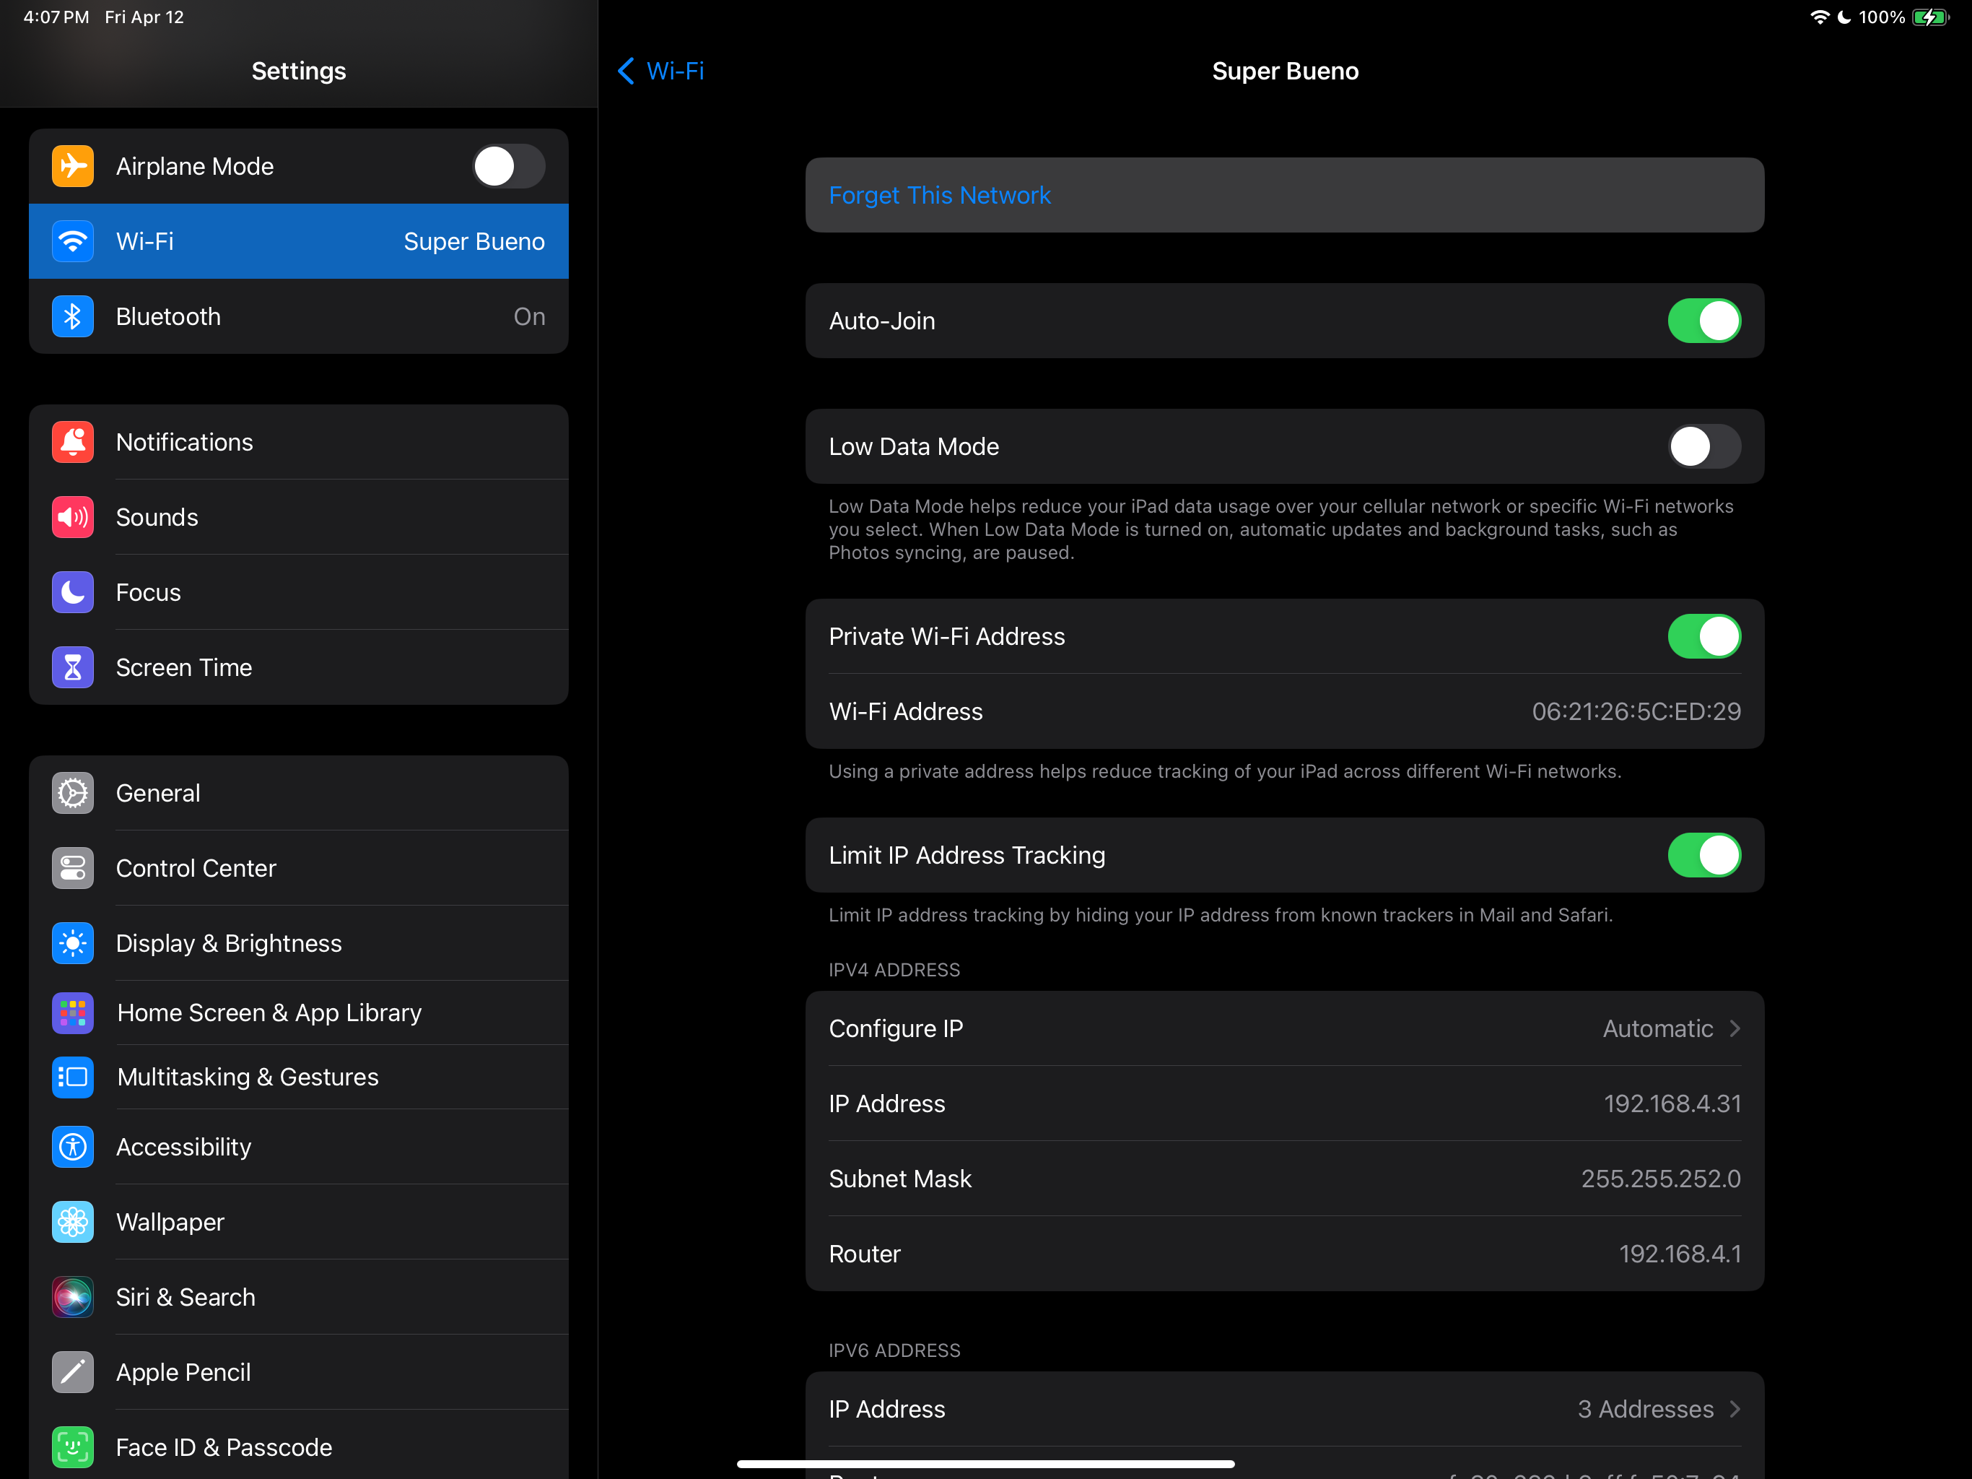Tap the Multitasking & Gestures icon

click(72, 1077)
